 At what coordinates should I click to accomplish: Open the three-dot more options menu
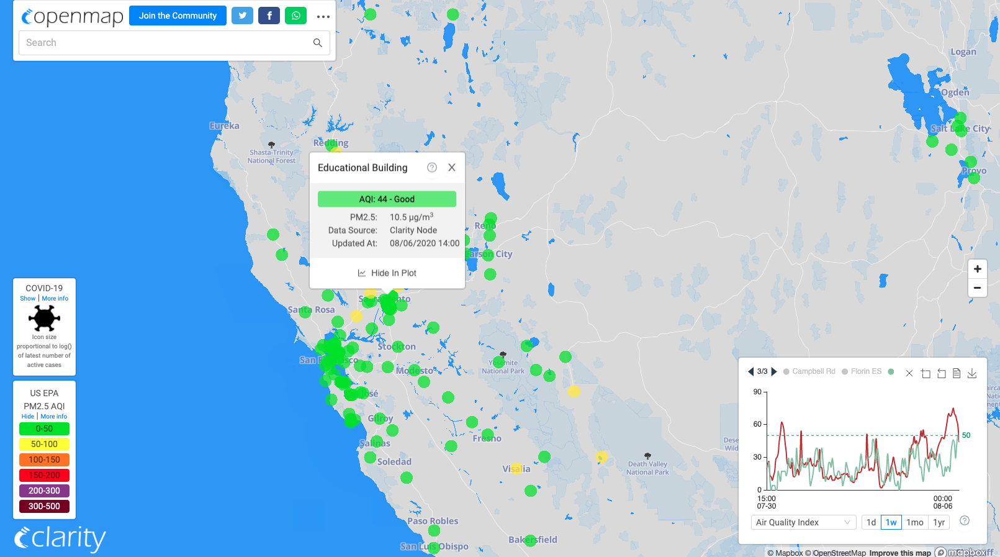point(323,17)
